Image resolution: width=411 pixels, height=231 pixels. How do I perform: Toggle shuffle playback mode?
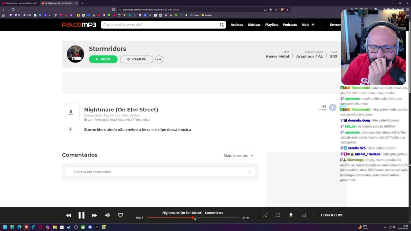point(265,215)
